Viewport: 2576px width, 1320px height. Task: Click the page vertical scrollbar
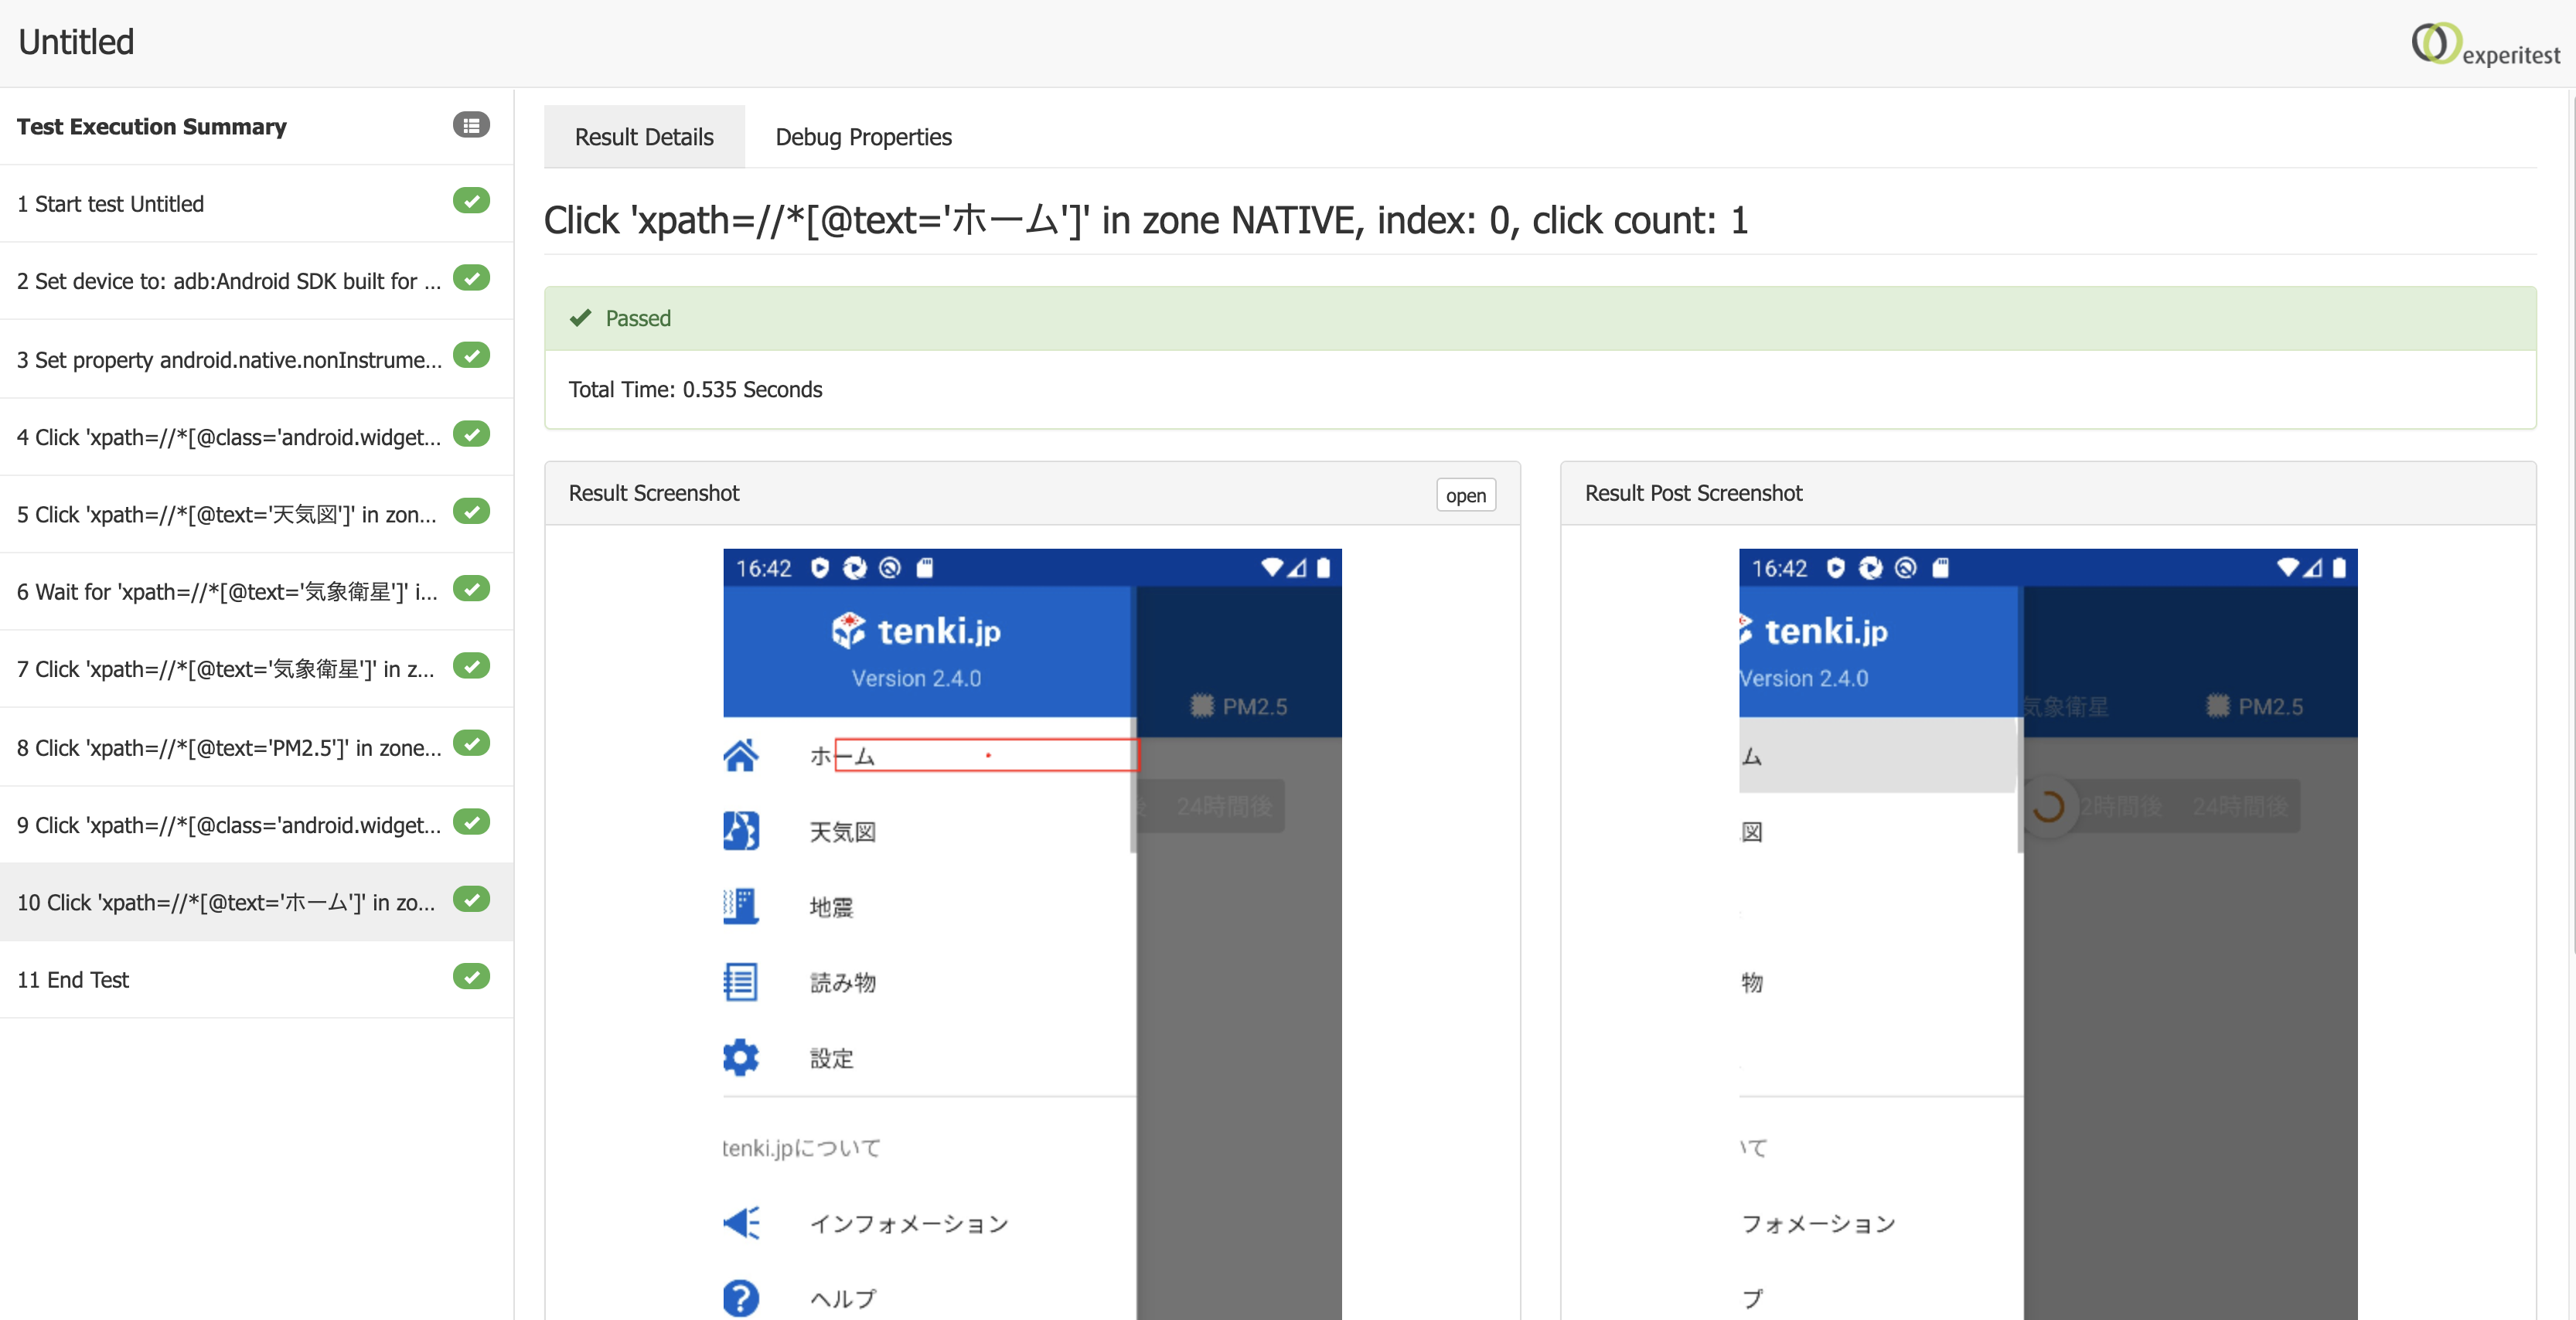(x=2571, y=520)
